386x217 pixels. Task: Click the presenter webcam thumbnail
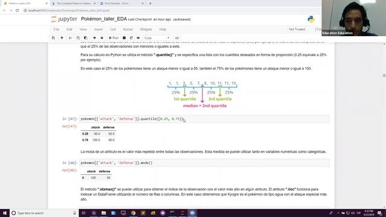354,18
